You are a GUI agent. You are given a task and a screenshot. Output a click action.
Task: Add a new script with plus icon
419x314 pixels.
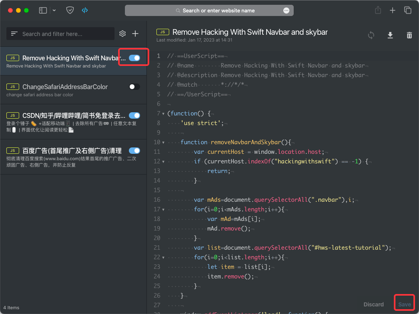(x=135, y=34)
